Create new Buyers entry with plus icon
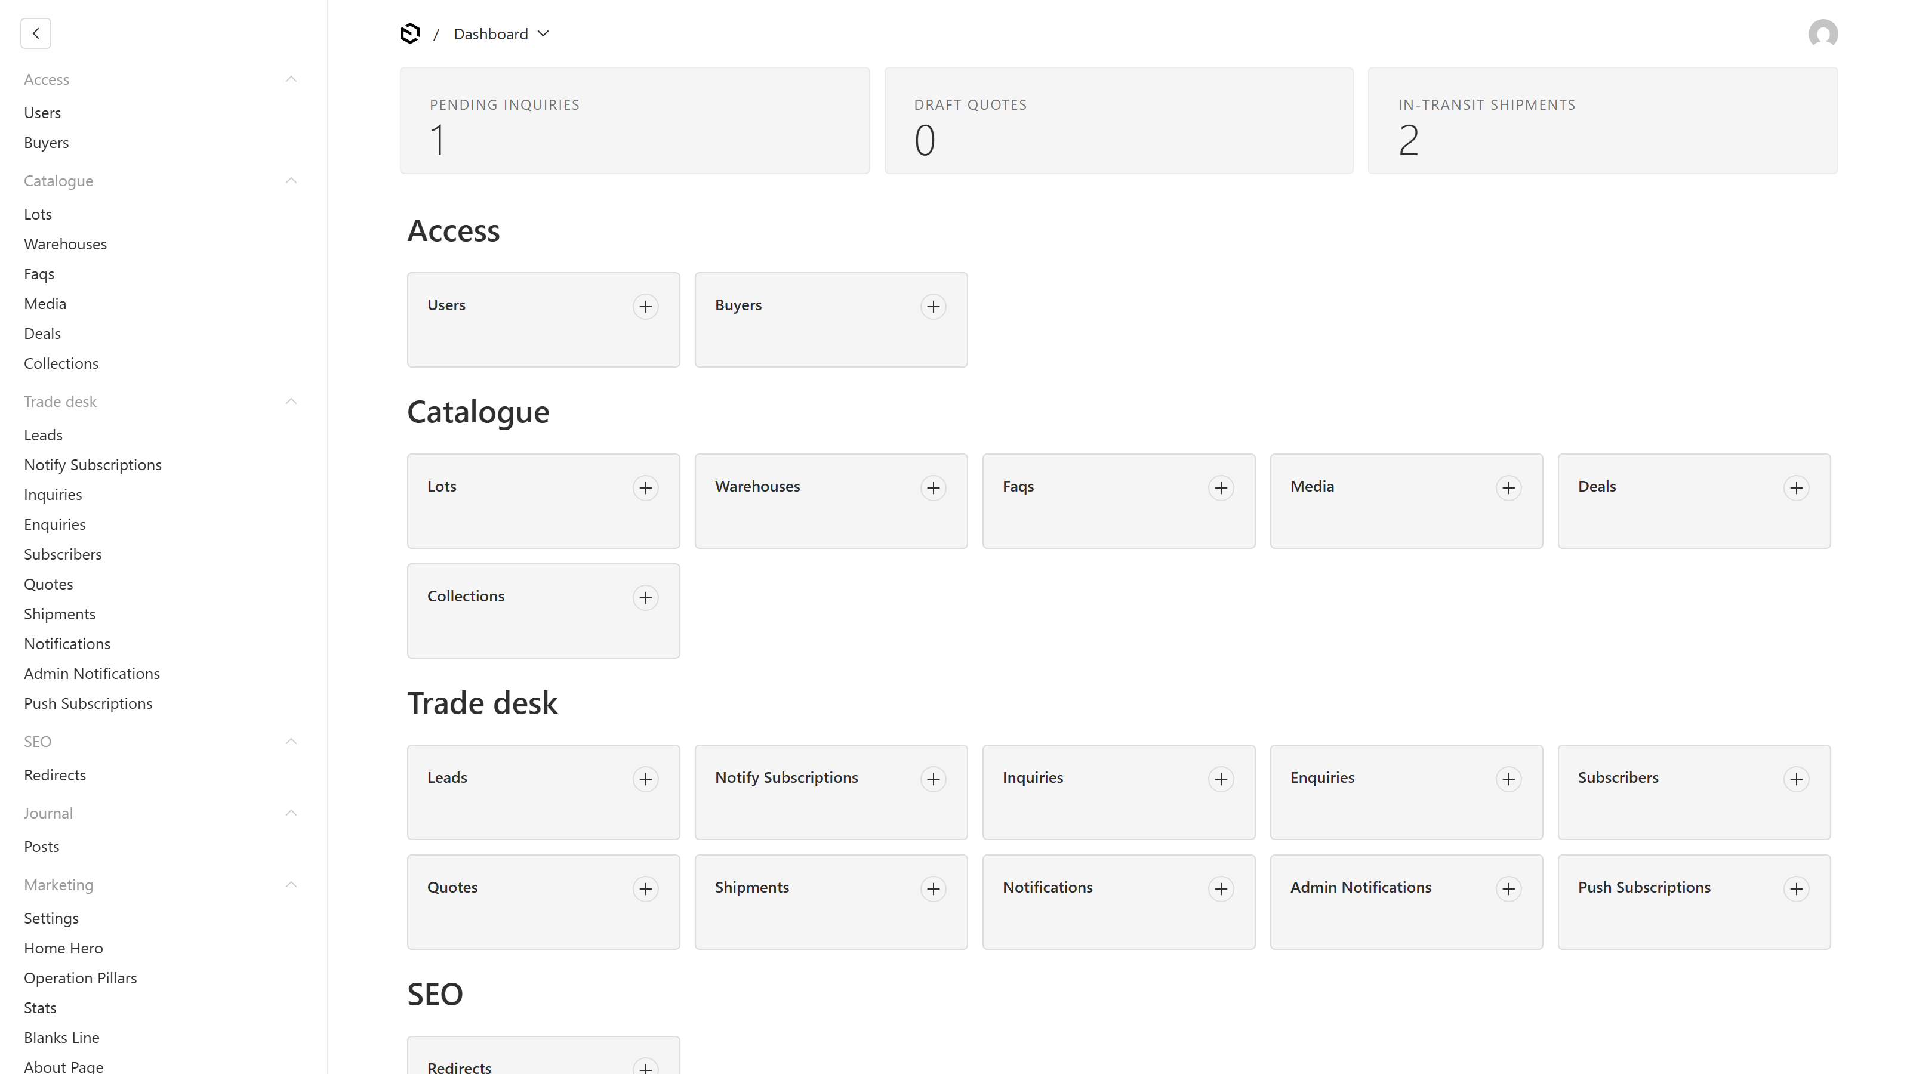This screenshot has width=1910, height=1074. (934, 306)
